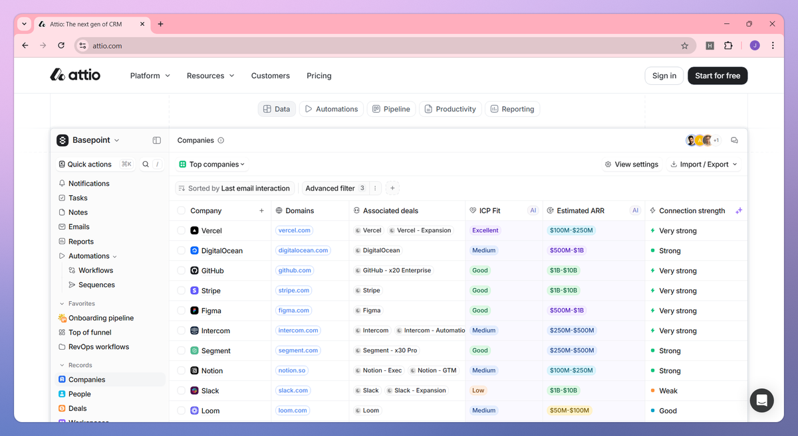The width and height of the screenshot is (798, 436).
Task: Click the Excellent ICP Fit tag for Vercel
Action: 485,231
